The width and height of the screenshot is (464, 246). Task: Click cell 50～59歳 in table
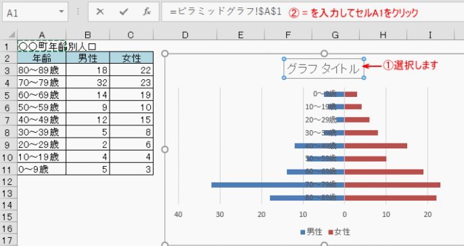(x=42, y=107)
